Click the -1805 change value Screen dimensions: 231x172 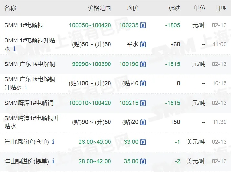(x=173, y=25)
